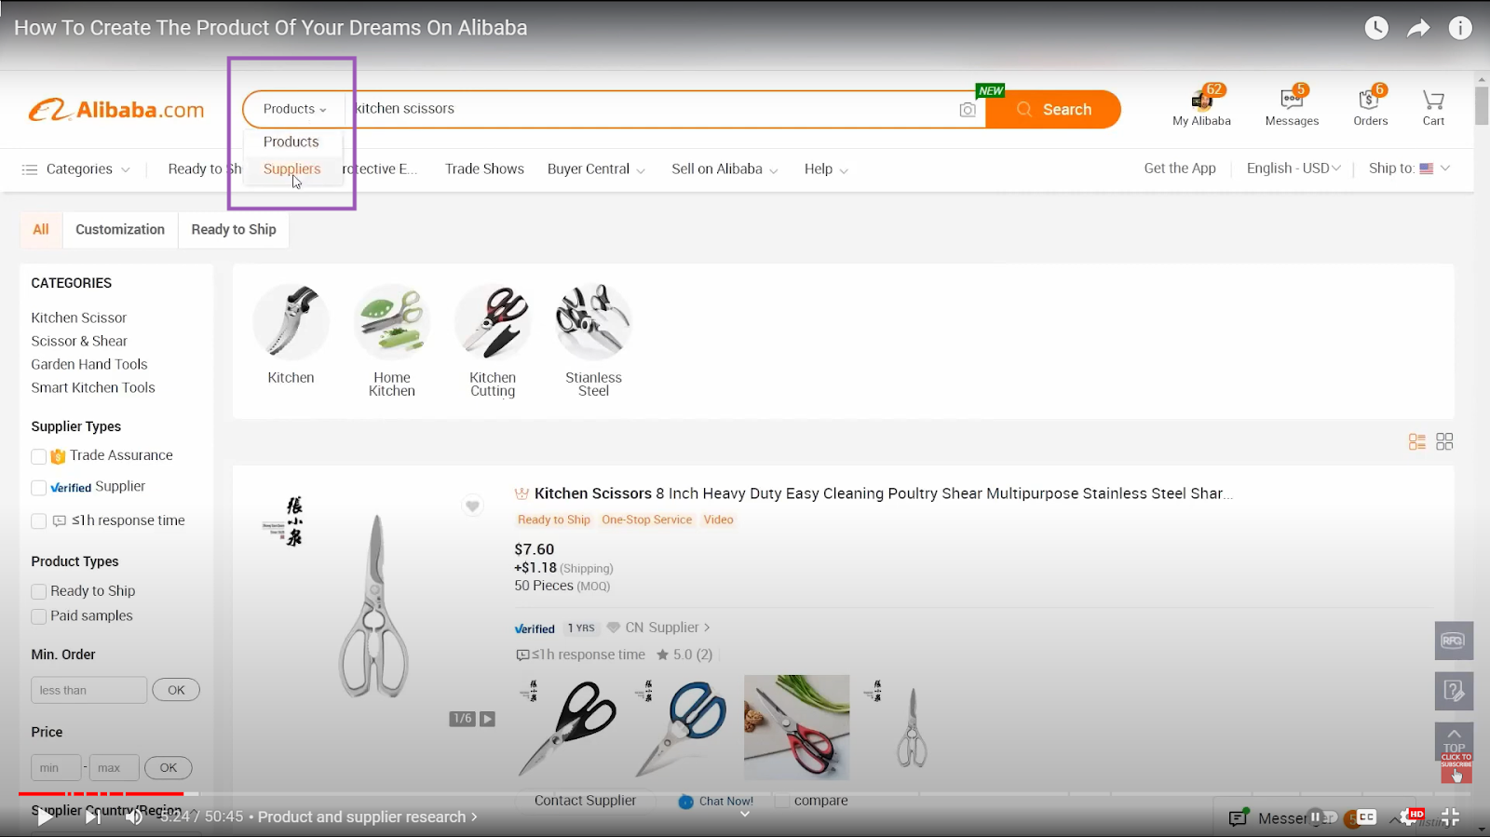Toggle the YouTube autoplay switch
The width and height of the screenshot is (1490, 837).
1321,817
